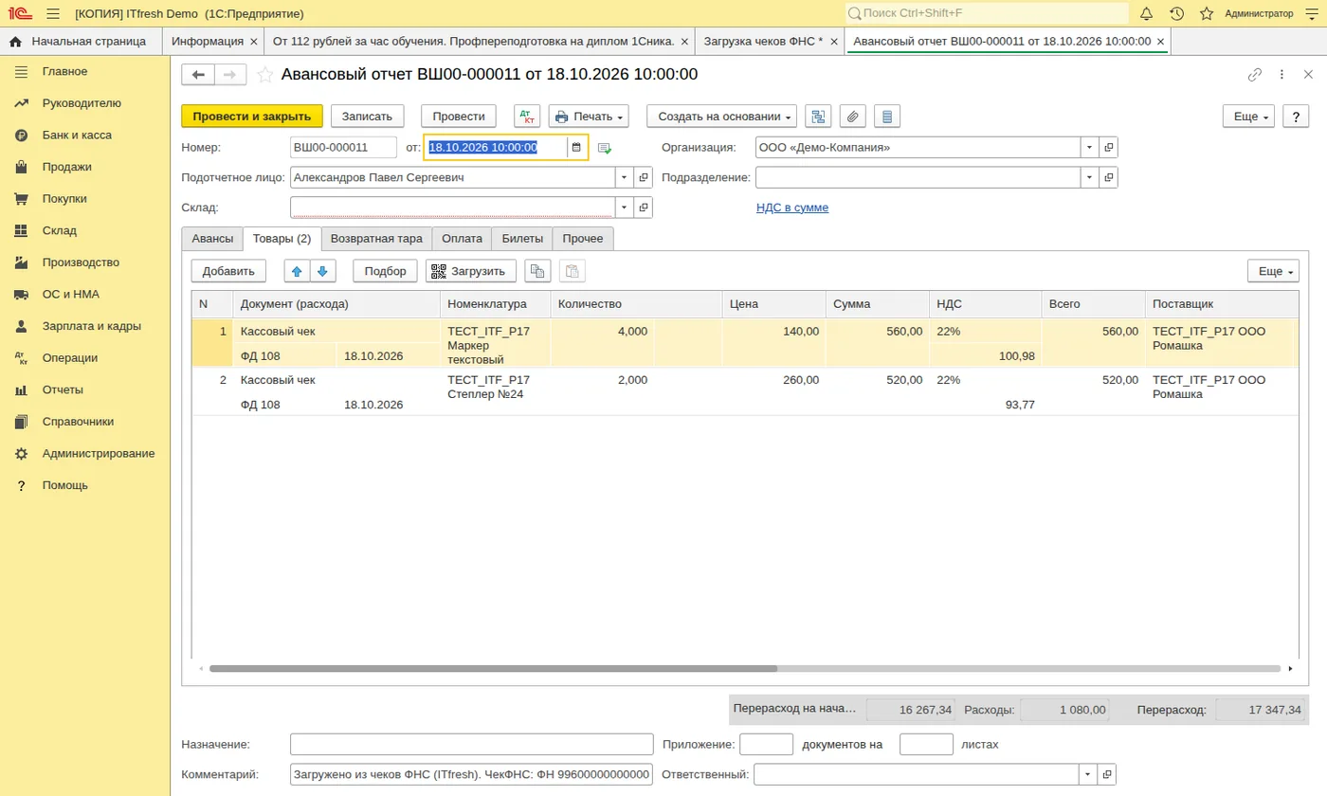This screenshot has width=1327, height=796.
Task: Open the notifications bell icon
Action: coord(1146,13)
